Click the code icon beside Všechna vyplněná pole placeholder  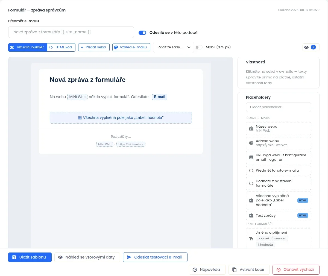251,200
